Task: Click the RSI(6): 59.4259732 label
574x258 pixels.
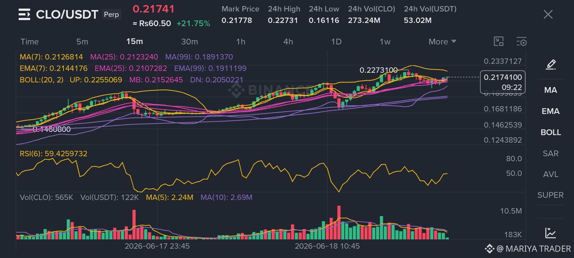Action: coord(53,154)
